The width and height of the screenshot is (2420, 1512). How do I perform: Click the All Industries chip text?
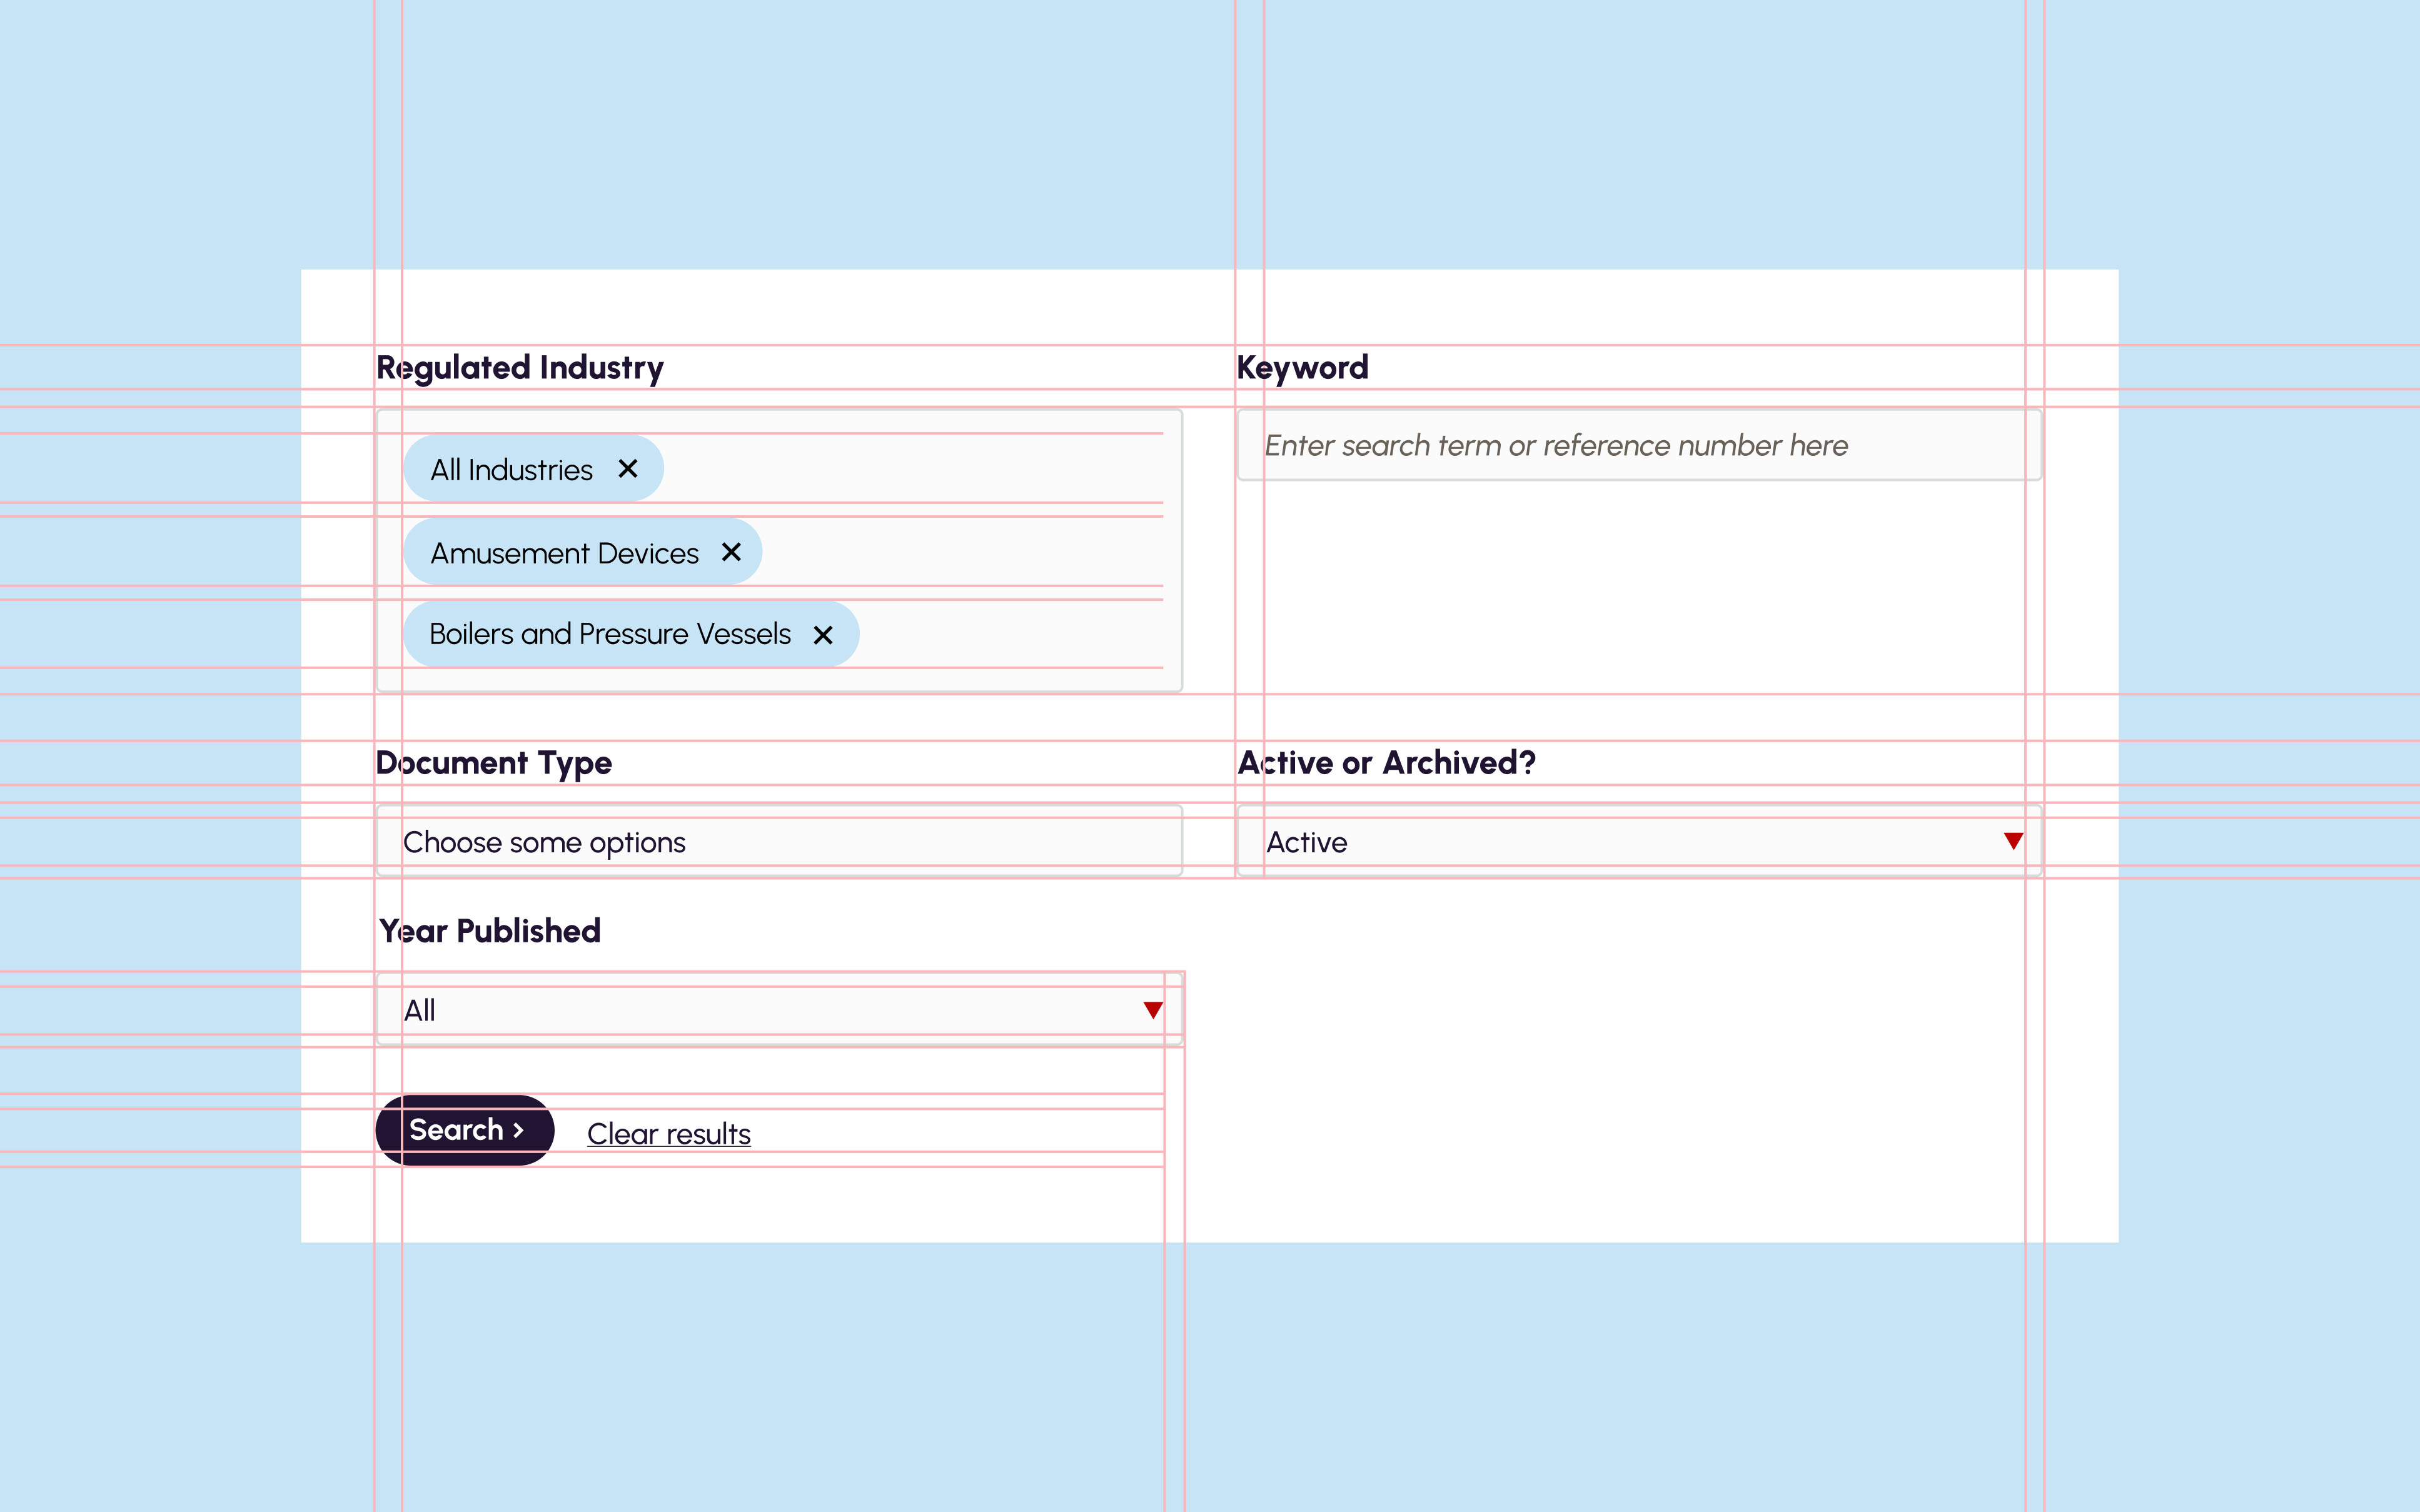pyautogui.click(x=511, y=469)
